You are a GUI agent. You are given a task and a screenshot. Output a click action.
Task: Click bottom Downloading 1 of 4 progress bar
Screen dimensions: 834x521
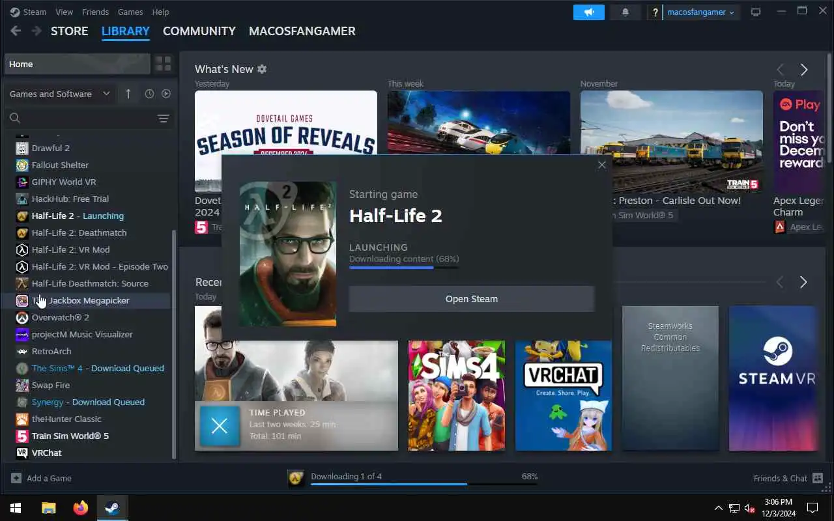(x=424, y=484)
